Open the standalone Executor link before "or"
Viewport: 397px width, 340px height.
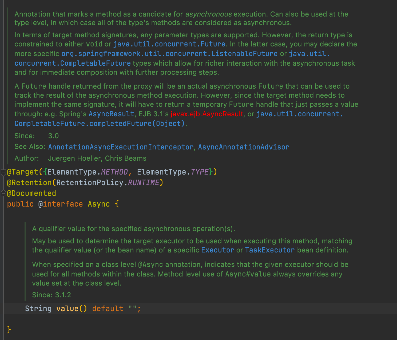point(217,250)
